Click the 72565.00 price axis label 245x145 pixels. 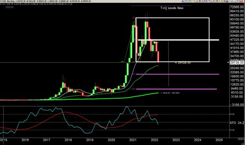pos(237,7)
